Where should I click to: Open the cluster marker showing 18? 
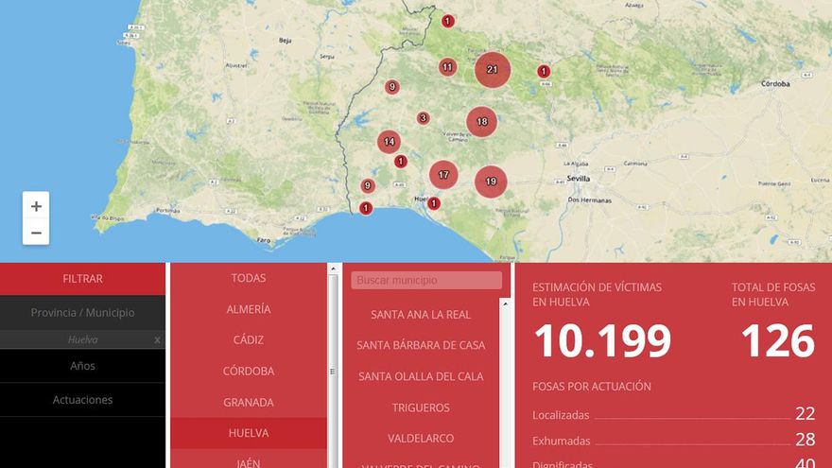(482, 122)
